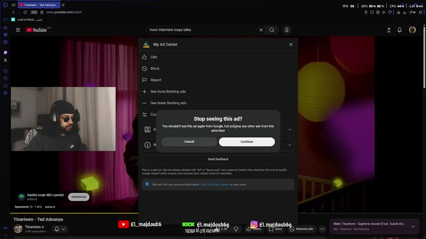This screenshot has width=426, height=239.
Task: Click the Tinariwen - Tad Adounya video title
Action: [x=38, y=219]
